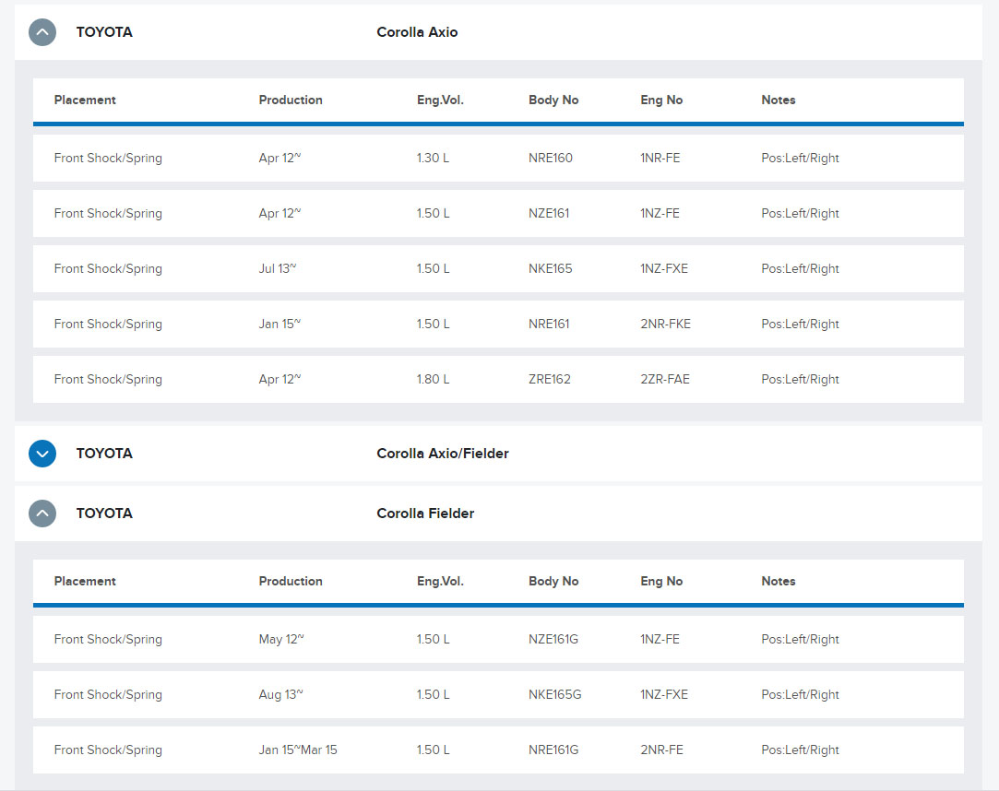The width and height of the screenshot is (999, 791).
Task: Click Pos:Left/Right note in NRE161 row
Action: [800, 325]
